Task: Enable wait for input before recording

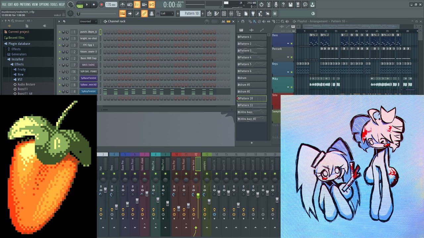Action: (x=130, y=5)
